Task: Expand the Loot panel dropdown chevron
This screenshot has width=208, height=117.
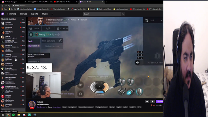Action: [162, 20]
